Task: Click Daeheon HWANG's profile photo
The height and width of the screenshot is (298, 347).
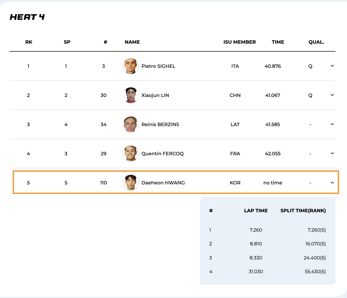Action: 131,183
